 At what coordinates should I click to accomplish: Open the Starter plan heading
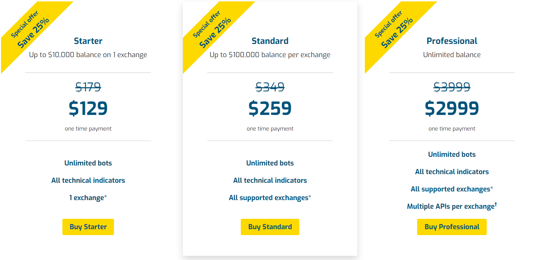[88, 41]
